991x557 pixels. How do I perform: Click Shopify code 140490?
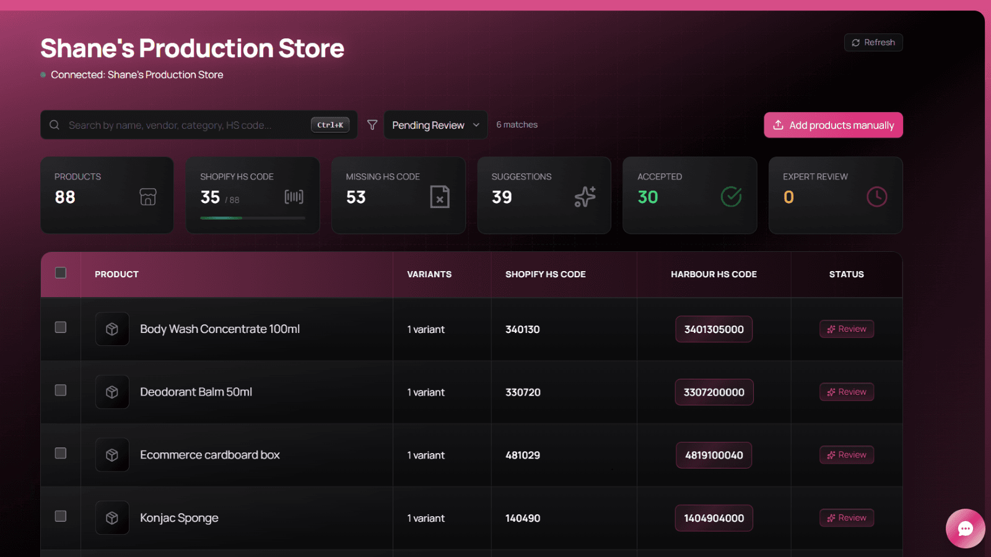pyautogui.click(x=523, y=518)
